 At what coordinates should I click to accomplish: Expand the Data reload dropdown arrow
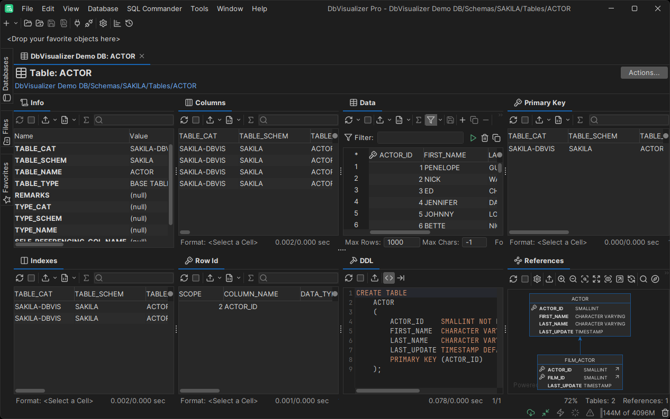click(357, 120)
